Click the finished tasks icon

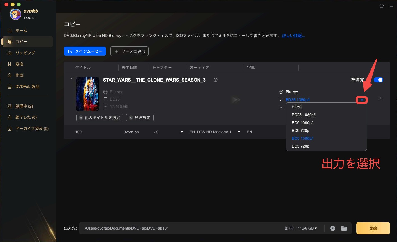point(10,117)
